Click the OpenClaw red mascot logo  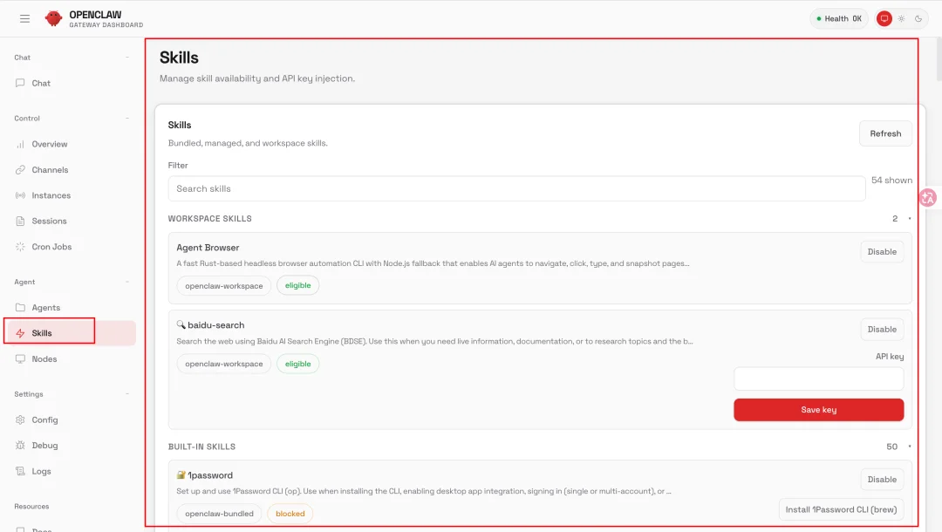[x=54, y=18]
